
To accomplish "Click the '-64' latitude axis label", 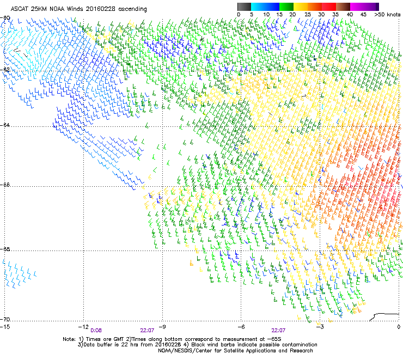I will 5,125.
